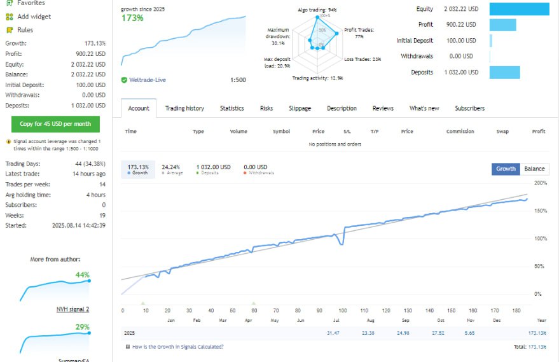Open How is the Growth Calculated link
Image resolution: width=559 pixels, height=362 pixels.
pos(177,347)
